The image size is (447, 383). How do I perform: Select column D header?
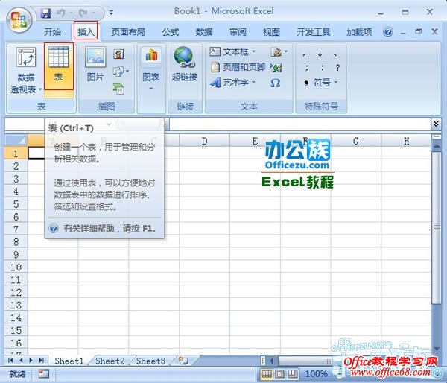click(204, 141)
